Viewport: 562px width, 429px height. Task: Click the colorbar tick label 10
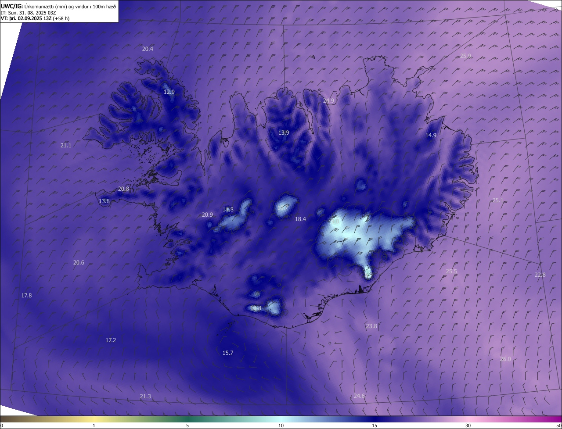281,426
